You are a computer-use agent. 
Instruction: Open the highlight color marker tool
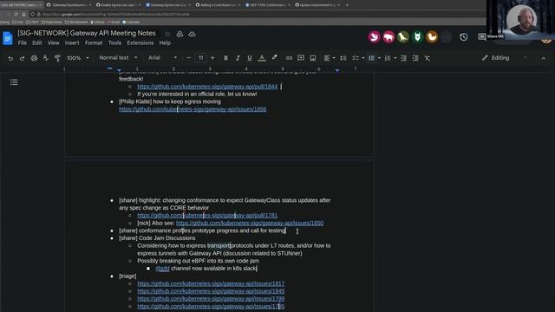[274, 58]
